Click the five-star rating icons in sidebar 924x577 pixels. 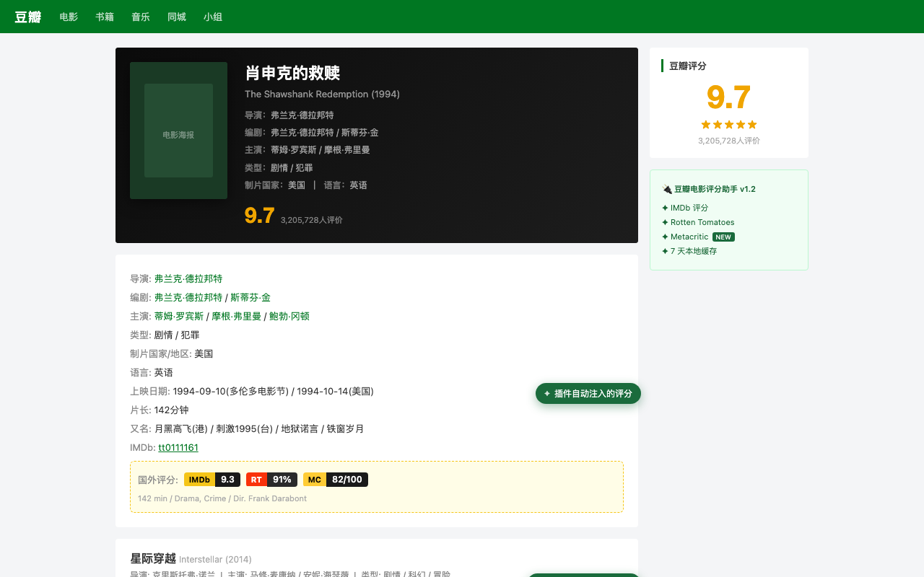[729, 125]
